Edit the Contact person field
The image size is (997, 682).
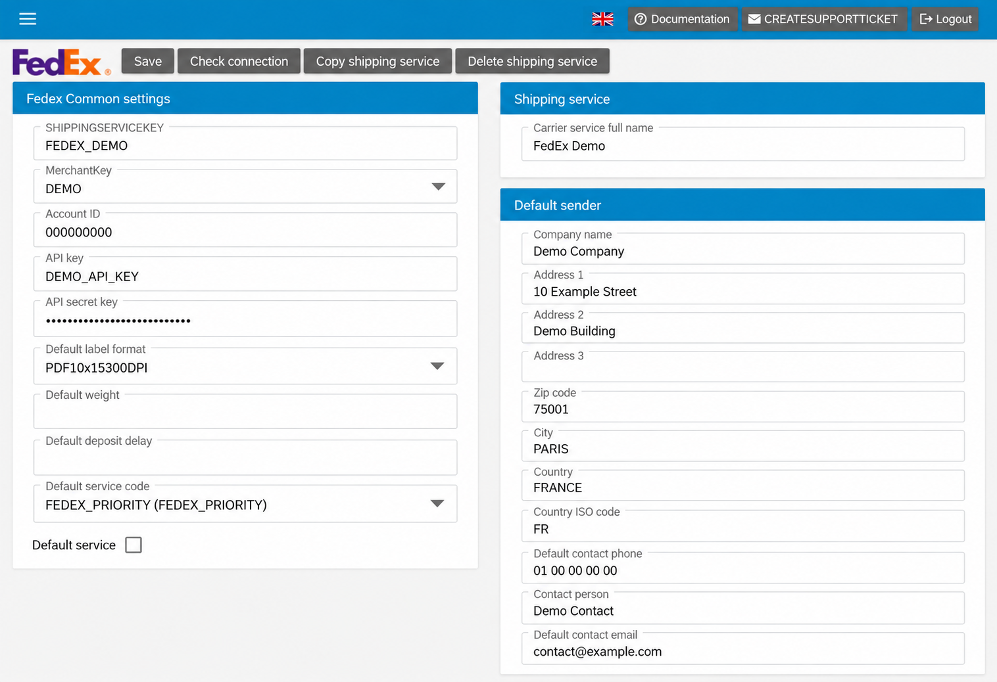[743, 608]
